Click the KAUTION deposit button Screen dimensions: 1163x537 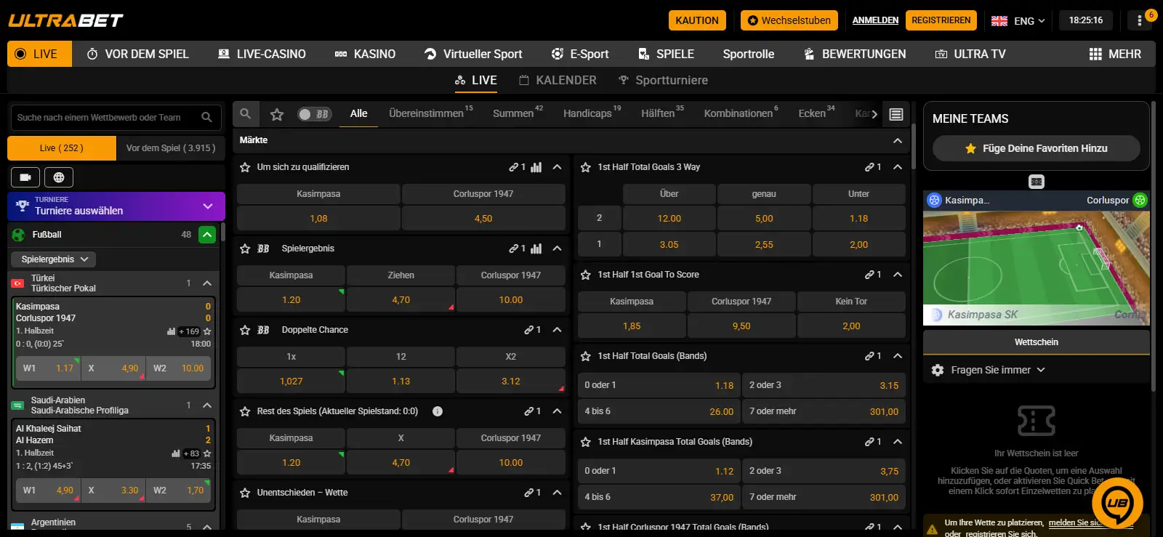click(697, 20)
